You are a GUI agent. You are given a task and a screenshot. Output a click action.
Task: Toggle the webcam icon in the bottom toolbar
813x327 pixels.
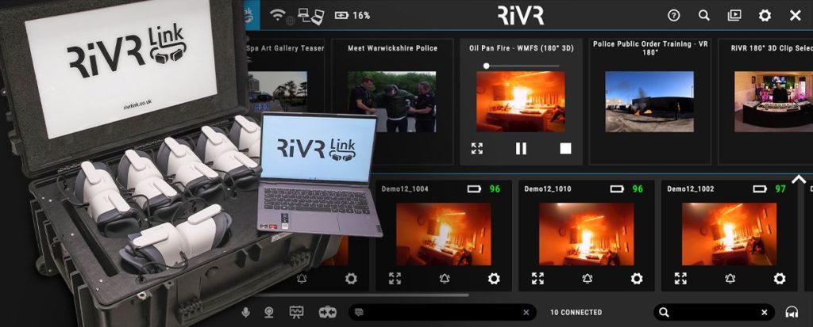[269, 312]
